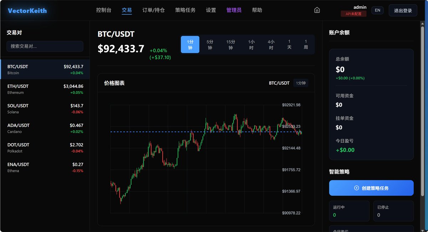Select the 1天 interval
428x232 pixels.
click(x=289, y=44)
